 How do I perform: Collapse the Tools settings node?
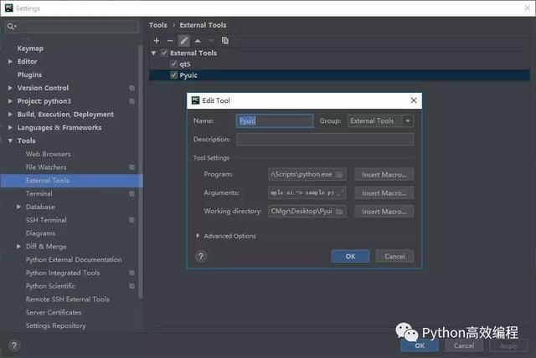point(10,141)
